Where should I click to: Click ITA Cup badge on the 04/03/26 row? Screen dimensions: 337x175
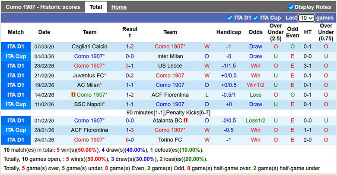[16, 56]
